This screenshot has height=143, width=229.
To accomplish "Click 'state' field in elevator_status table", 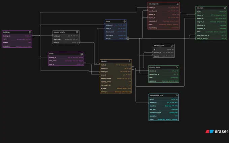I will (164, 78).
